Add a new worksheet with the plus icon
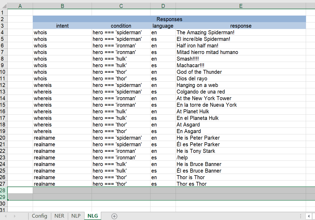The height and width of the screenshot is (220, 315). (114, 216)
